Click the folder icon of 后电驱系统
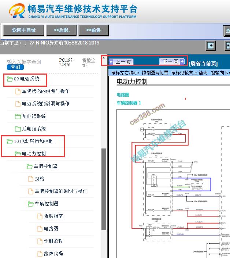 pyautogui.click(x=18, y=129)
